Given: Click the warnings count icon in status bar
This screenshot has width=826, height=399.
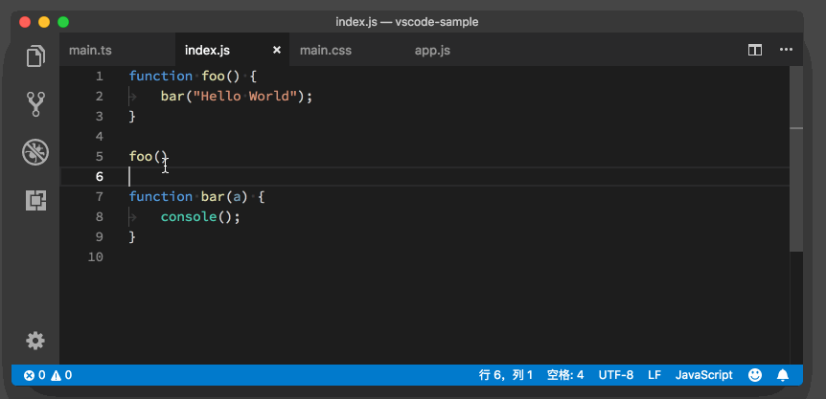Looking at the screenshot, I should point(56,375).
